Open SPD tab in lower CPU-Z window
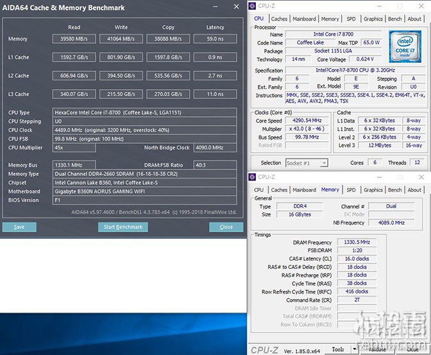Viewport: 431px width, 355px height. tap(351, 190)
